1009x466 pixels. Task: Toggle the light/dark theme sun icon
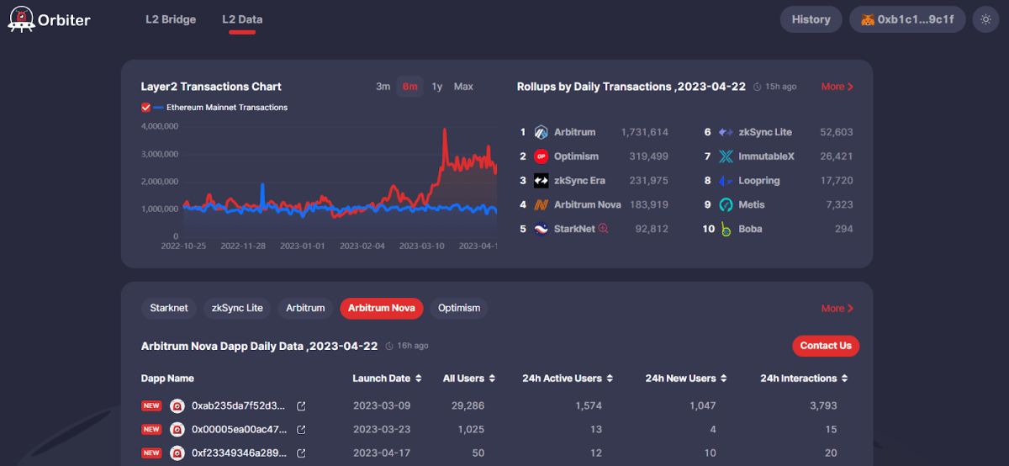pos(985,19)
